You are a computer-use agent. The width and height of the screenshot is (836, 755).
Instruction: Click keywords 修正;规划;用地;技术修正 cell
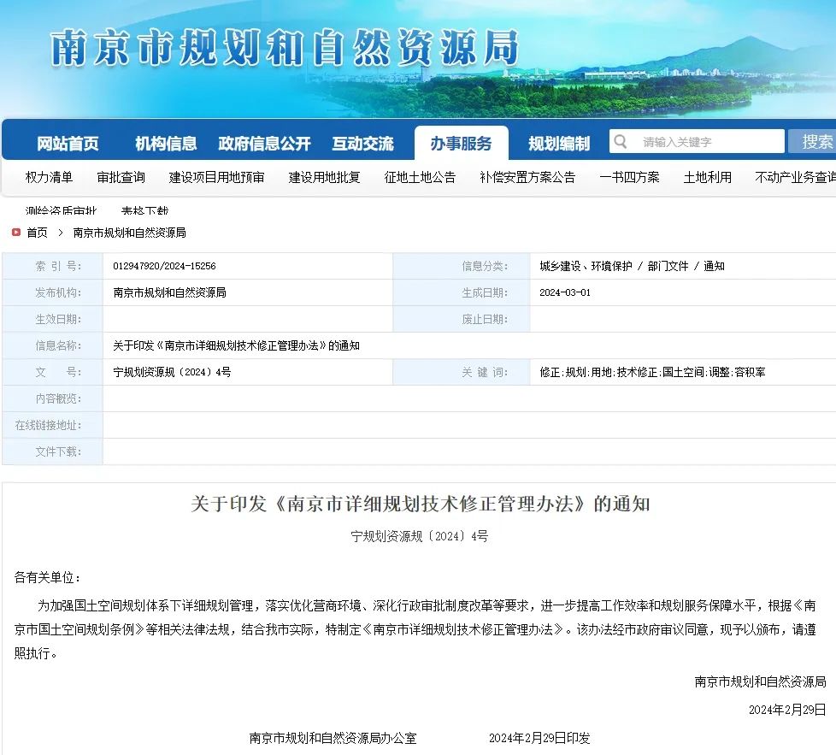click(x=652, y=372)
